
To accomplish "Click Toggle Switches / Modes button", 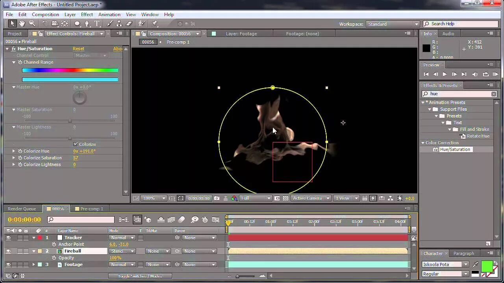I will pyautogui.click(x=140, y=276).
